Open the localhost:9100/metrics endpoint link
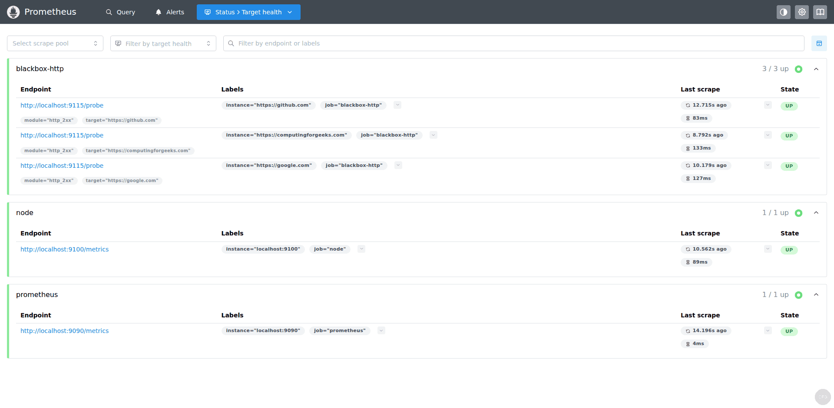Viewport: 834px width, 408px height. 64,249
